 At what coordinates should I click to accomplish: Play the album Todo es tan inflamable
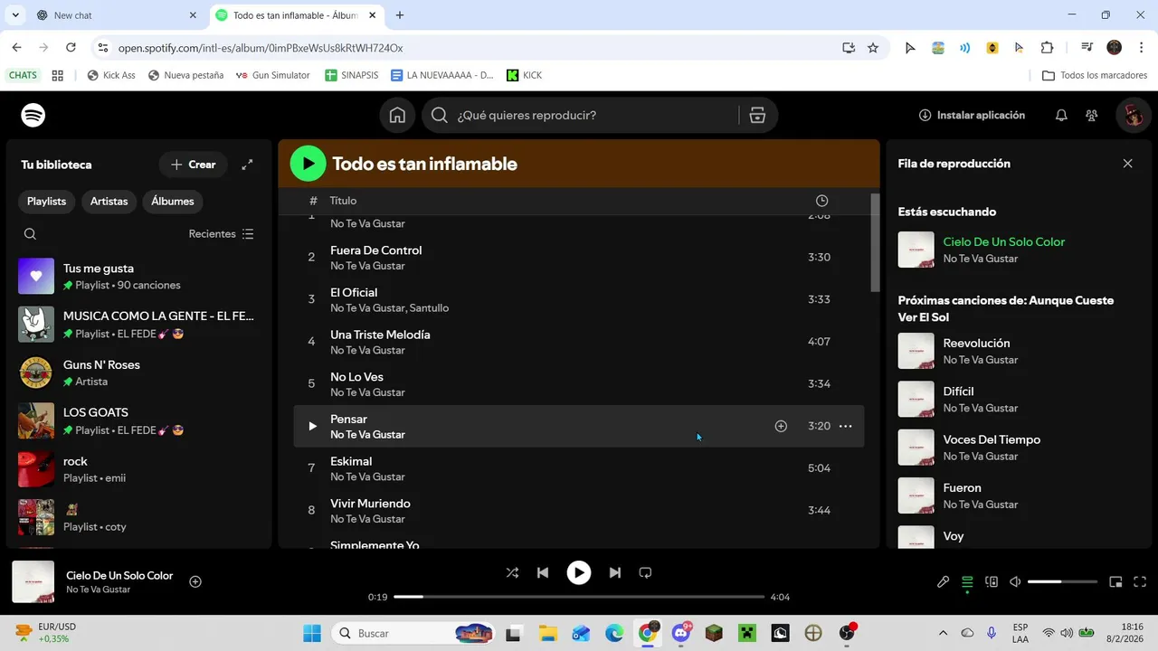pyautogui.click(x=308, y=164)
